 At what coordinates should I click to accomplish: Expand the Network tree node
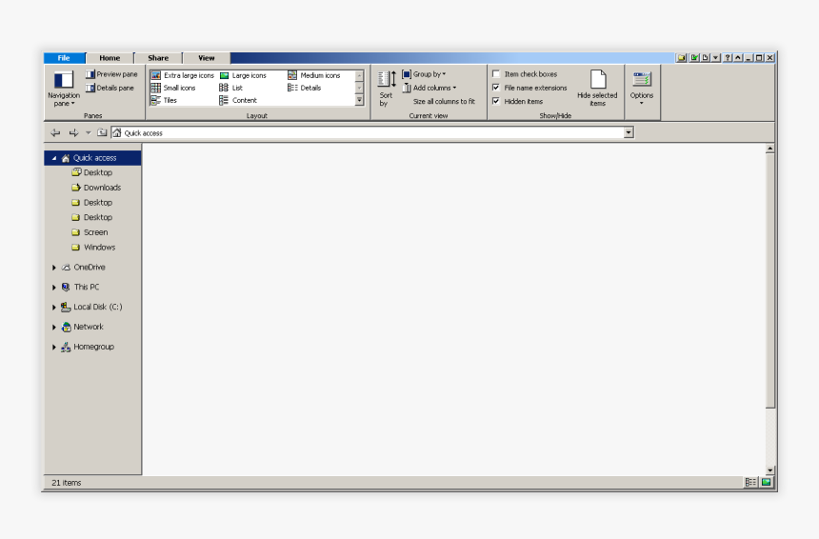click(x=53, y=327)
